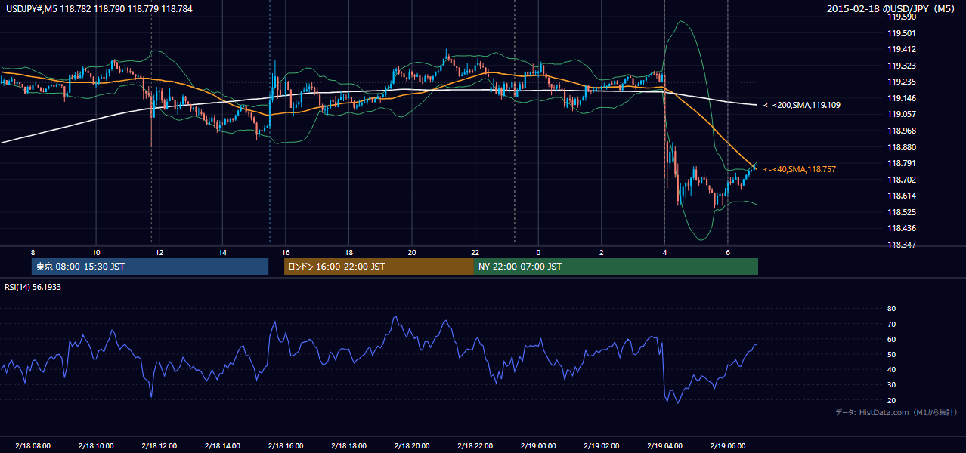Click hour label 18 under price chart
Image resolution: width=966 pixels, height=453 pixels.
click(348, 252)
